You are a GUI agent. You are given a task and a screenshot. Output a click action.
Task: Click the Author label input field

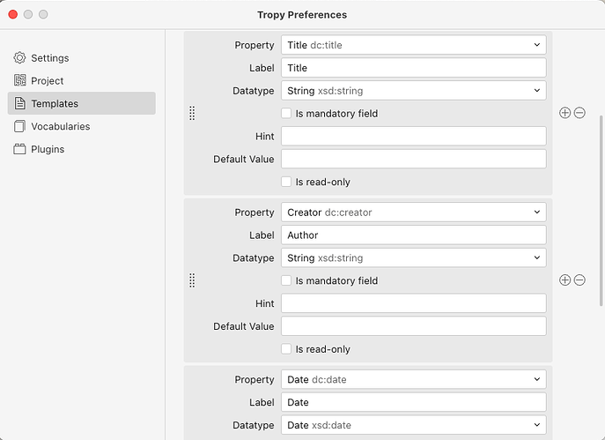[414, 235]
